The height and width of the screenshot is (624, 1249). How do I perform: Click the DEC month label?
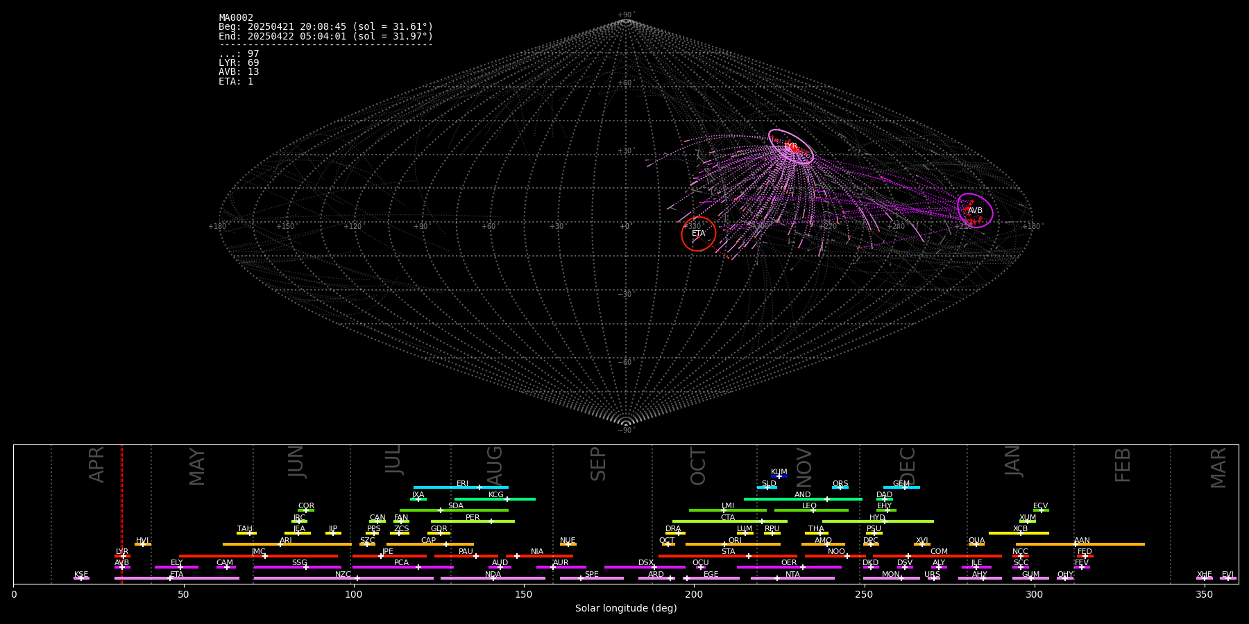click(x=908, y=465)
